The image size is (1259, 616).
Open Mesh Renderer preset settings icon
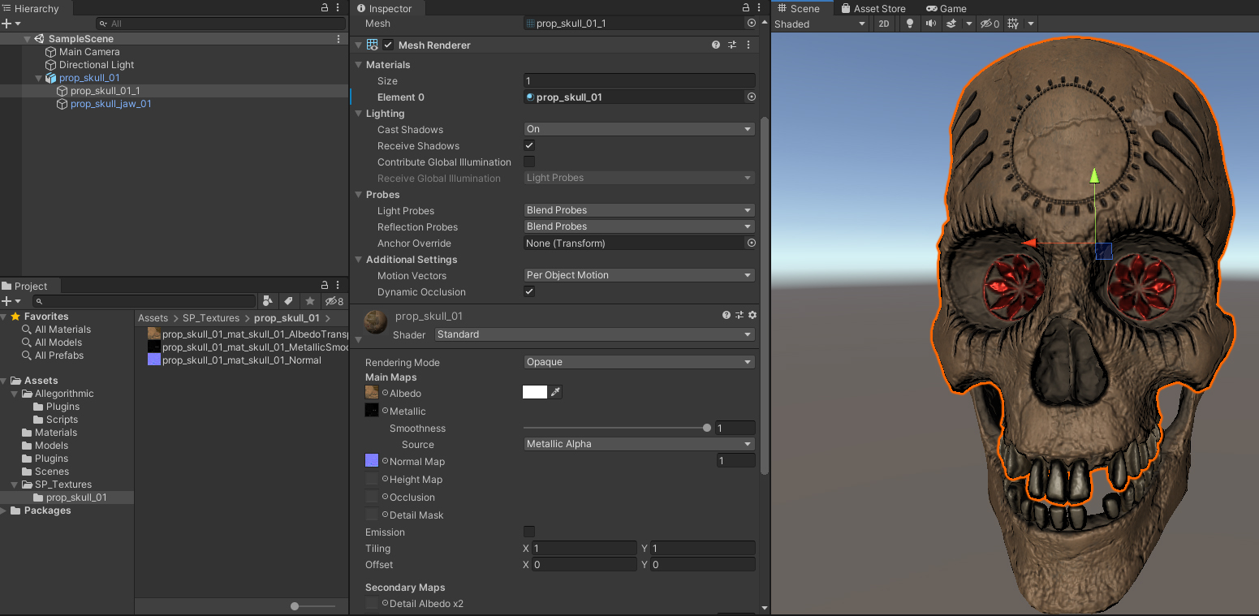[x=732, y=45]
